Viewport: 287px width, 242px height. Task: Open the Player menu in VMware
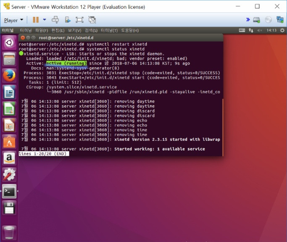pyautogui.click(x=13, y=20)
